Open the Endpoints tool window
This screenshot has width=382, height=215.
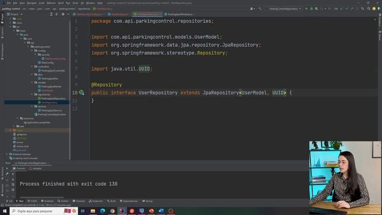[x=95, y=201]
